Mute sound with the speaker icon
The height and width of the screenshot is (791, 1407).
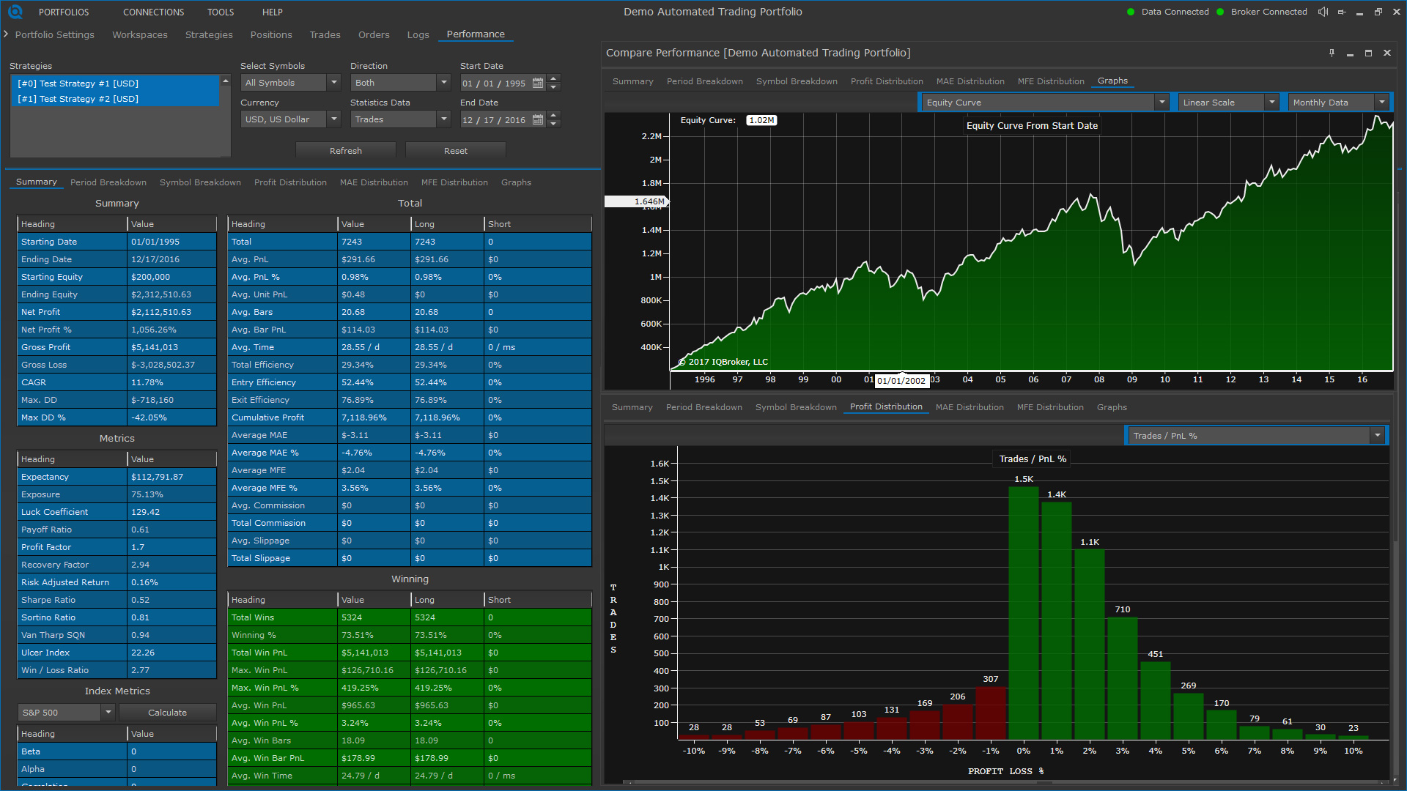(1323, 12)
